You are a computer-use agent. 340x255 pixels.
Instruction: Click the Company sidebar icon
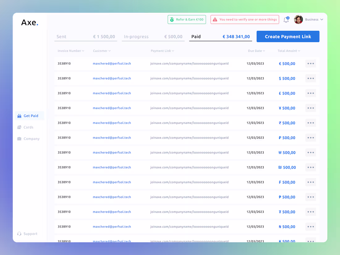tap(19, 138)
